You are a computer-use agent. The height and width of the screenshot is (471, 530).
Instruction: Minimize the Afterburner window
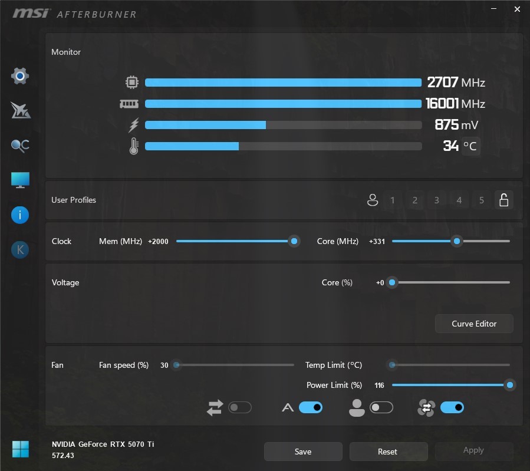(x=494, y=9)
